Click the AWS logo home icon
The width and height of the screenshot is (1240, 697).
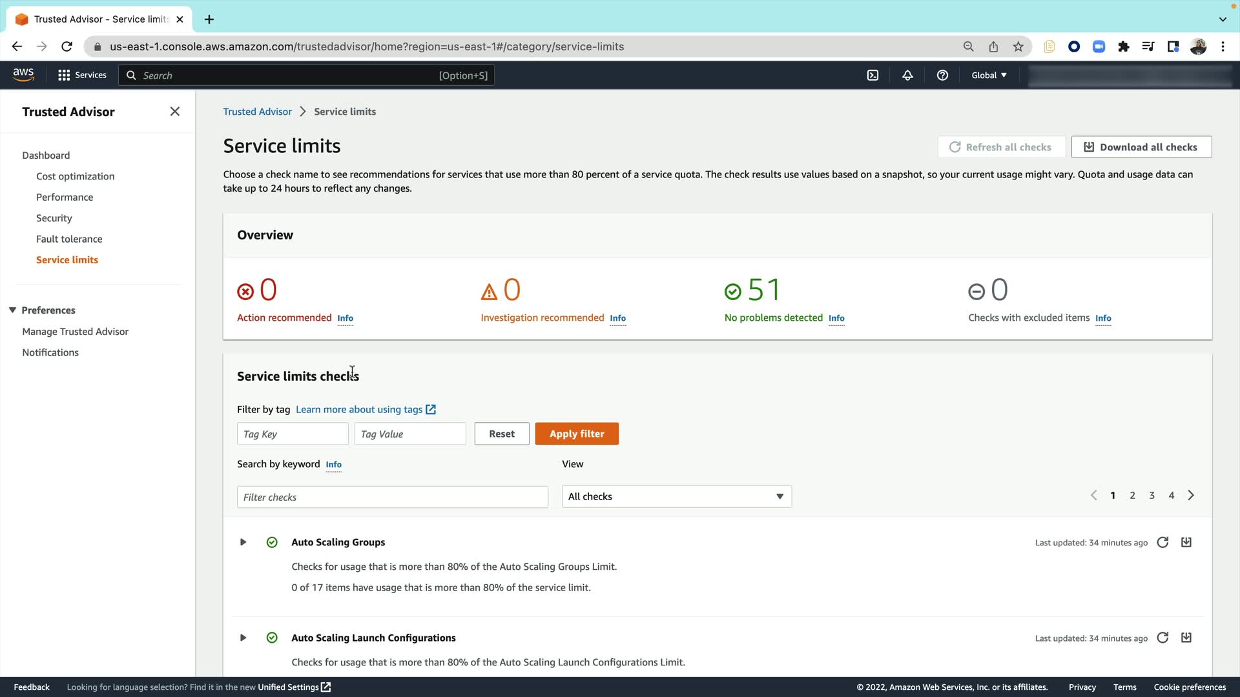pyautogui.click(x=23, y=75)
